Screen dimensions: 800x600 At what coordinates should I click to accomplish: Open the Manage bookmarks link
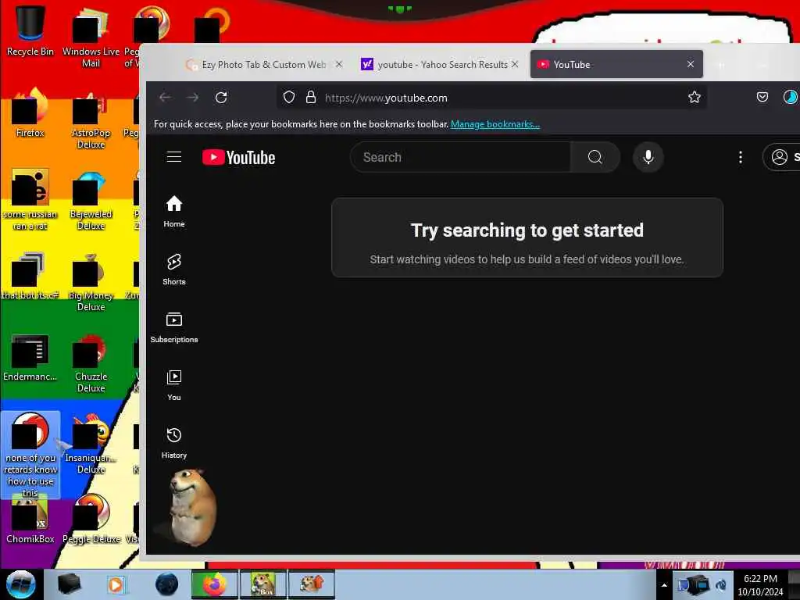pos(495,124)
